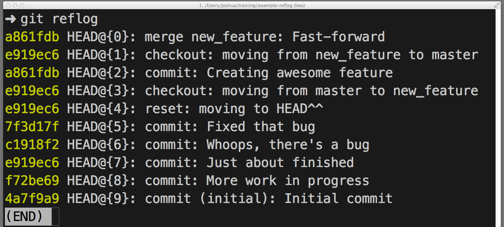Click the green zoom circle
This screenshot has width=504, height=227.
tap(22, 5)
